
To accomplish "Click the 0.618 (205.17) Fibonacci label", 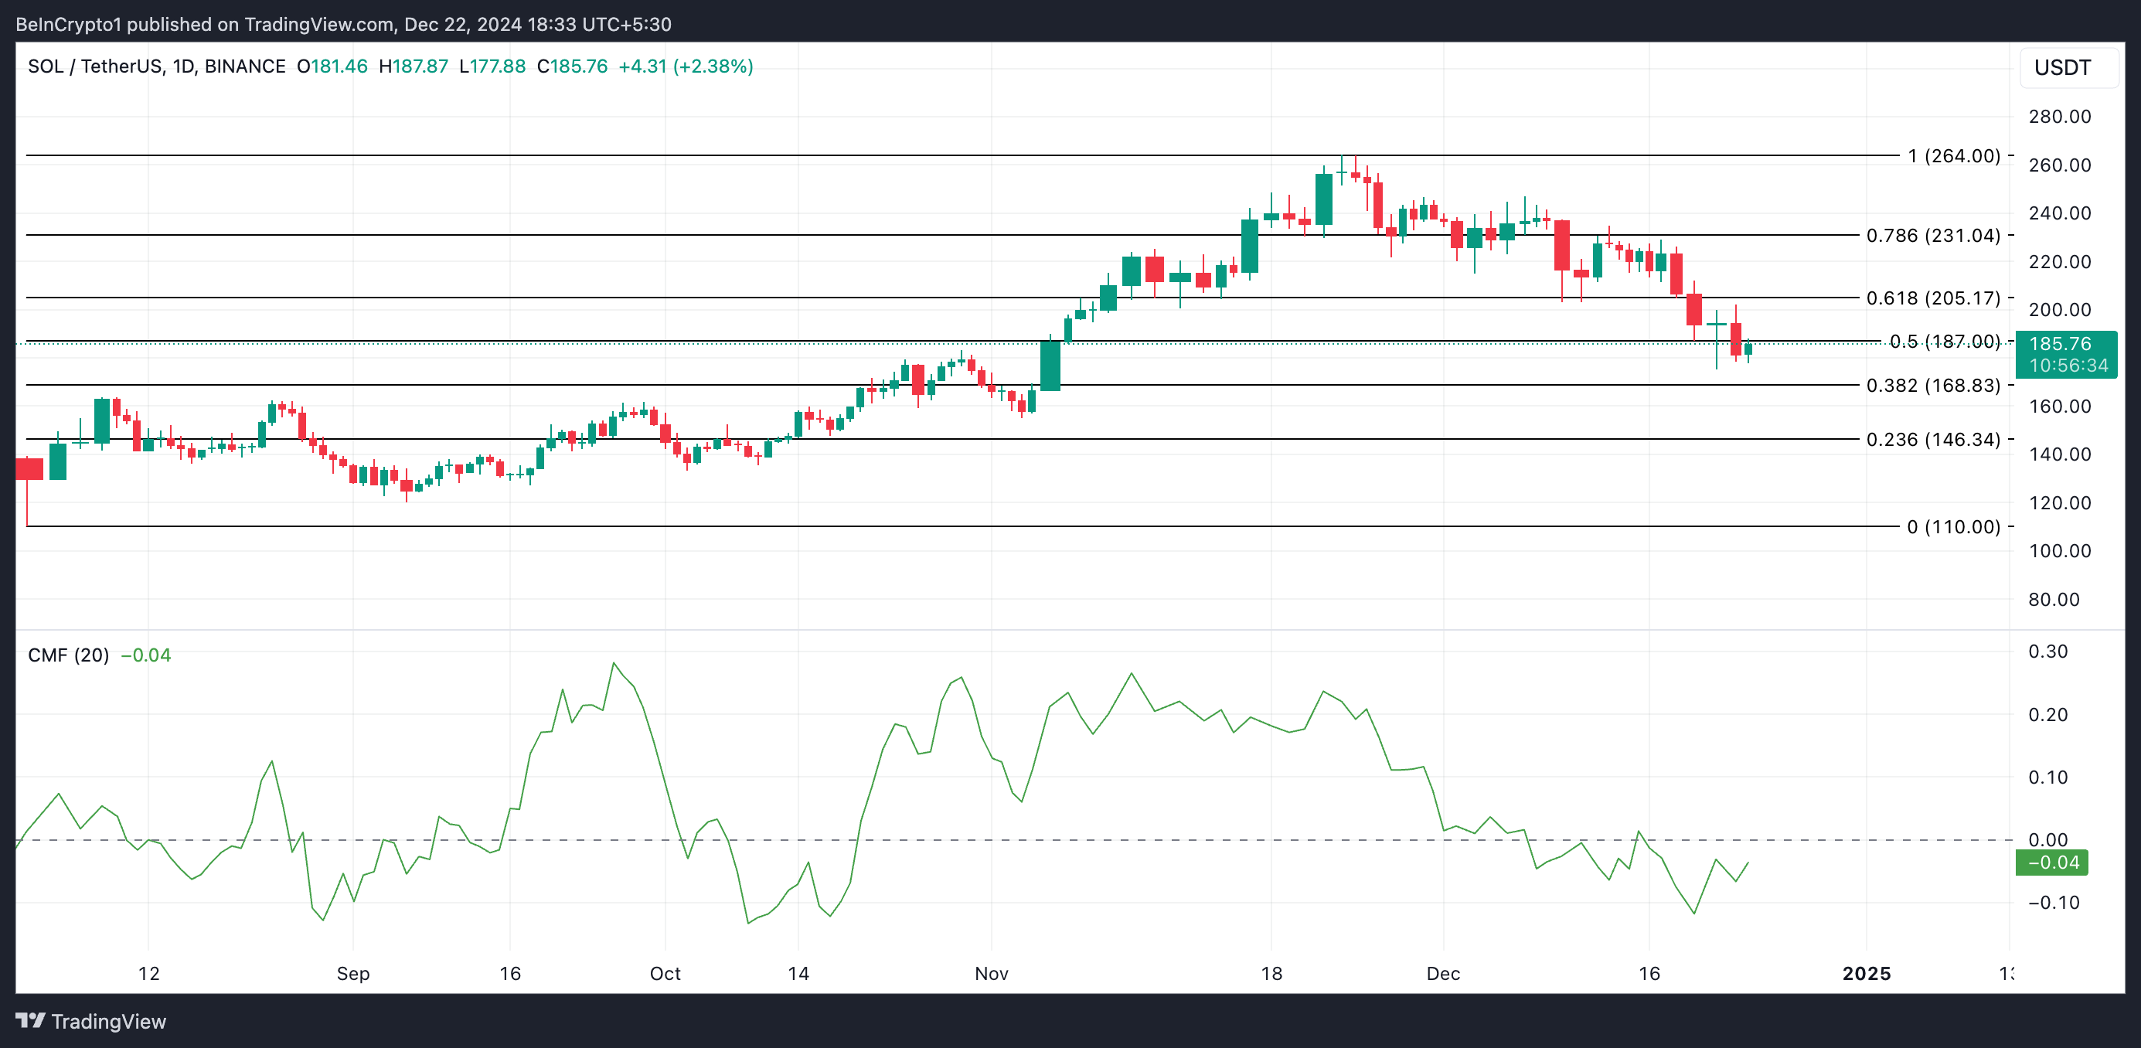I will pyautogui.click(x=1932, y=298).
